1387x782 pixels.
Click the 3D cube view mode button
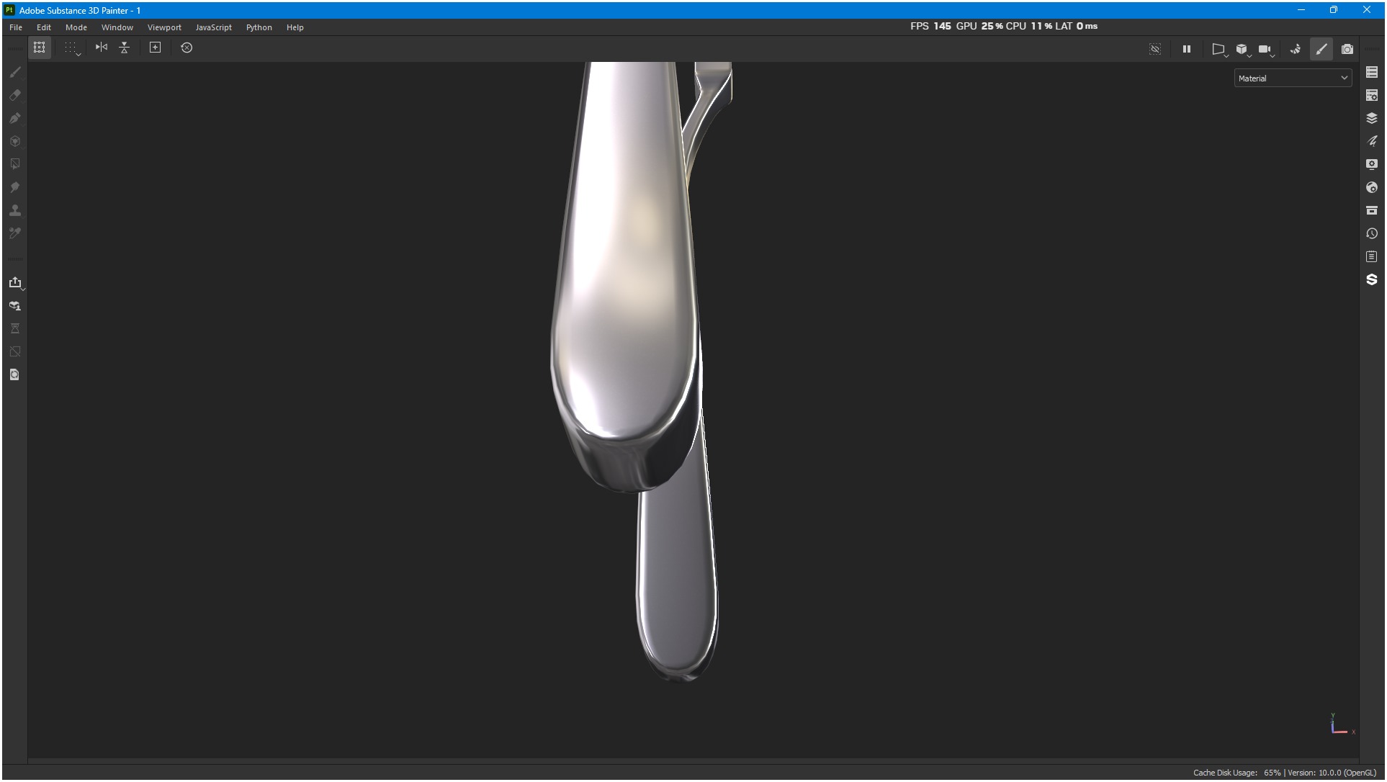(x=1242, y=49)
